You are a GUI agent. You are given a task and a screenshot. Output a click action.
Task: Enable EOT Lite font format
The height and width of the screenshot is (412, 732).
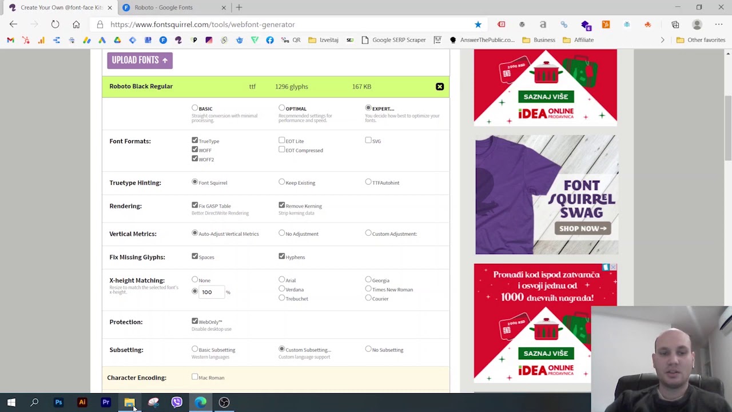[281, 140]
